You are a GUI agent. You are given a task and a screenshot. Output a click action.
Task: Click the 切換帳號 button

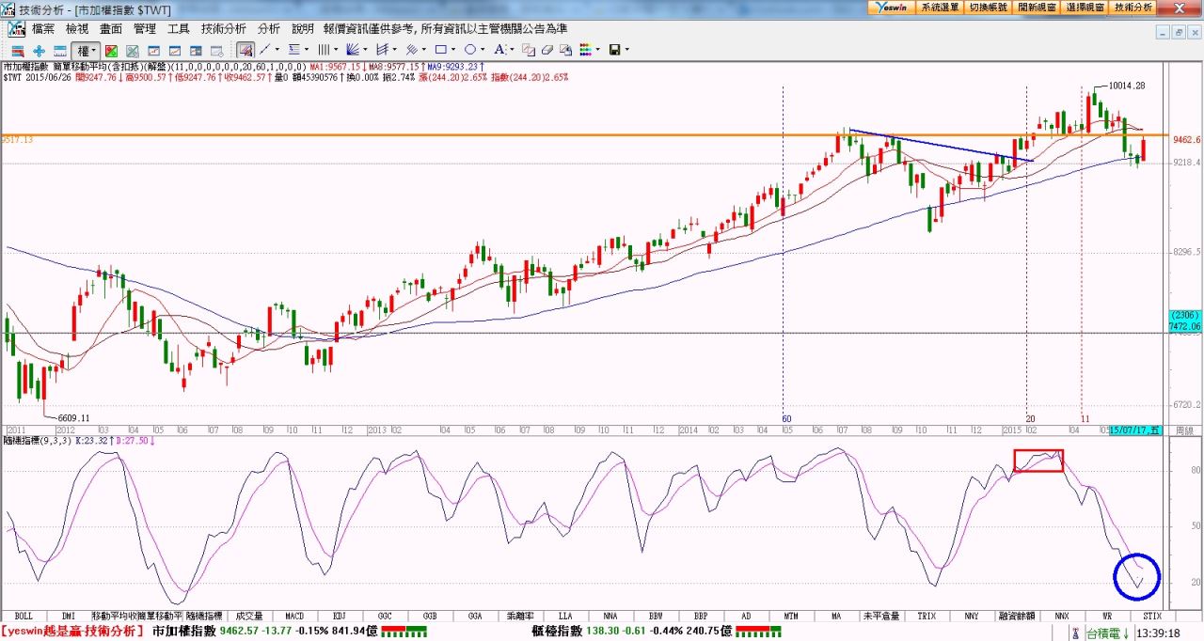(x=987, y=7)
